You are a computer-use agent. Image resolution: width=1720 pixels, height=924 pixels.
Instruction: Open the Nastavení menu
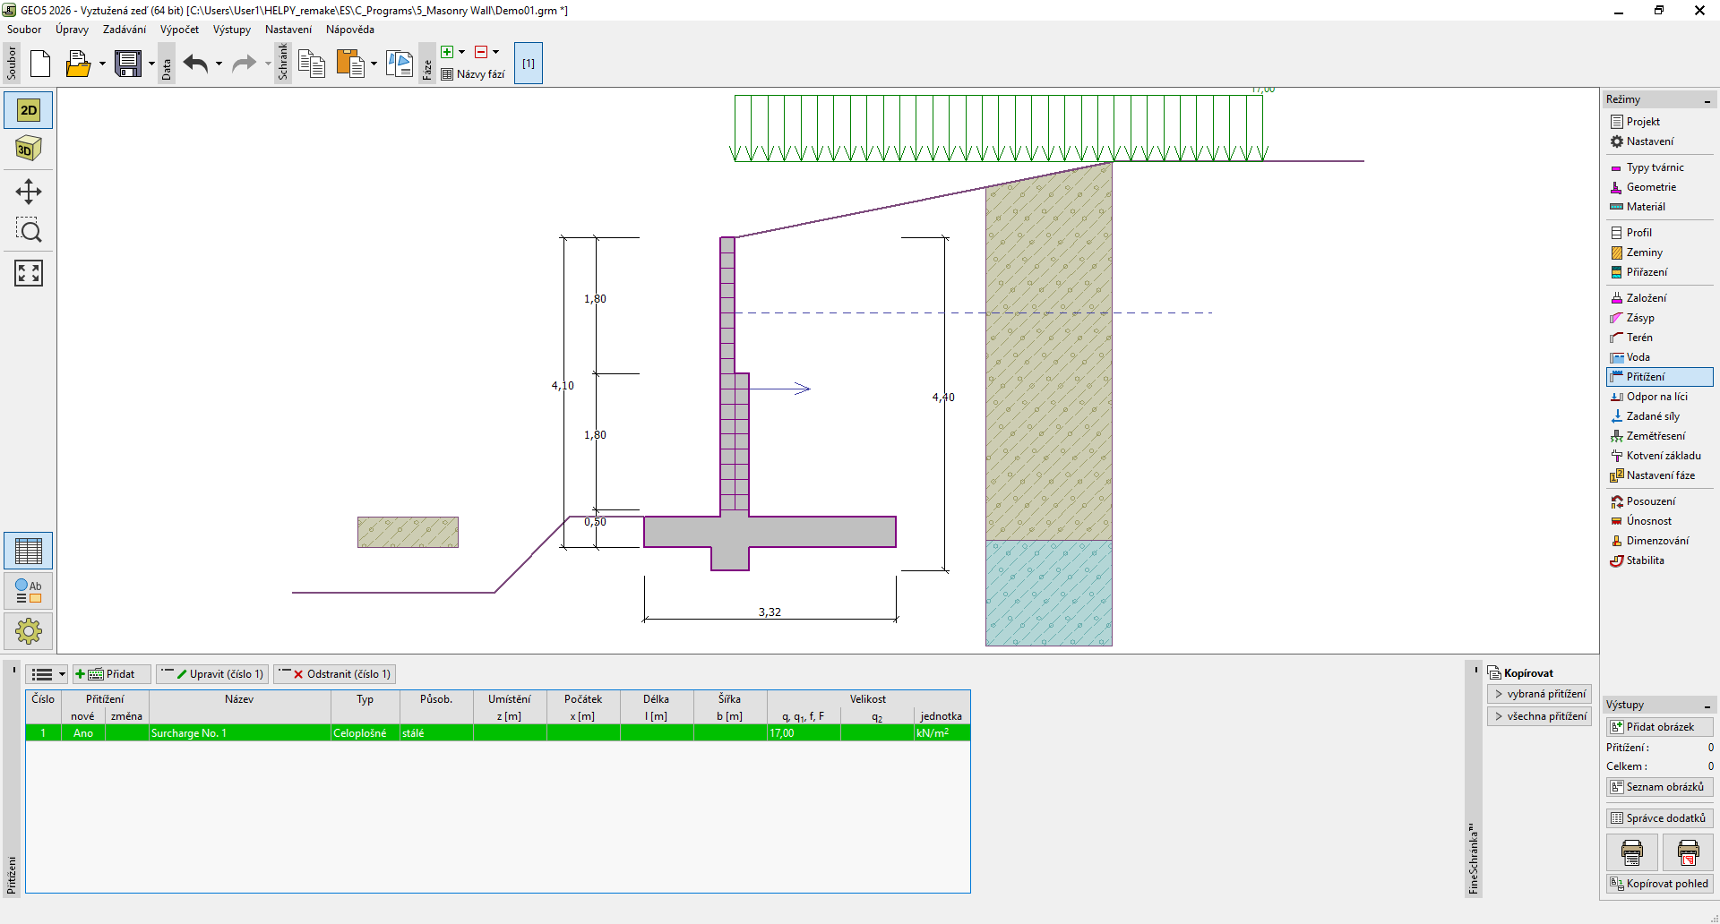(x=288, y=30)
